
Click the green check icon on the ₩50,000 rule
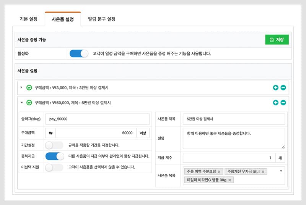pos(29,103)
